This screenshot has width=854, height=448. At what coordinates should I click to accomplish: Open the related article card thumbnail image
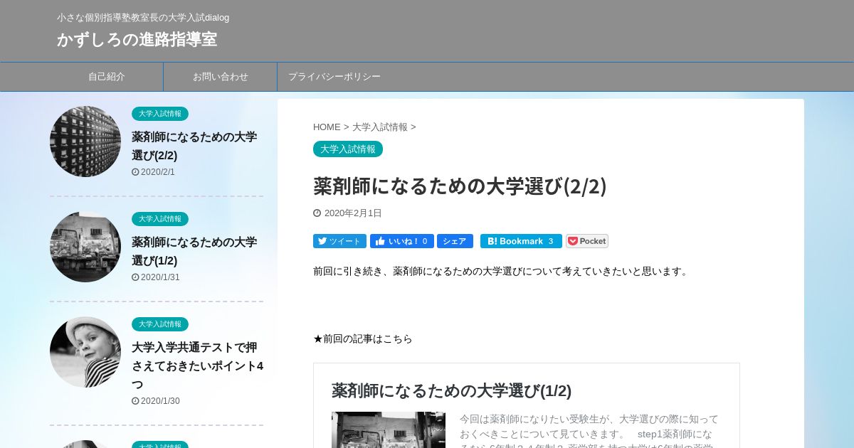[389, 430]
